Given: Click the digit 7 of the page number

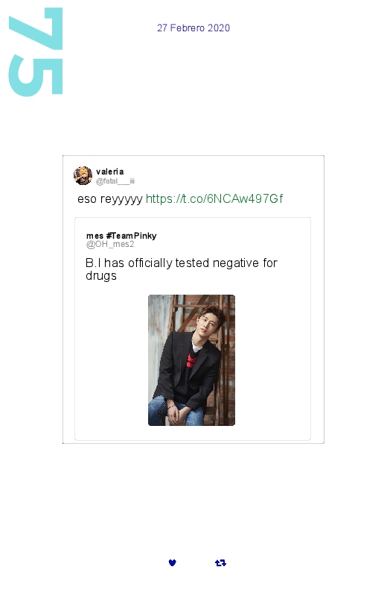Looking at the screenshot, I should coord(36,28).
